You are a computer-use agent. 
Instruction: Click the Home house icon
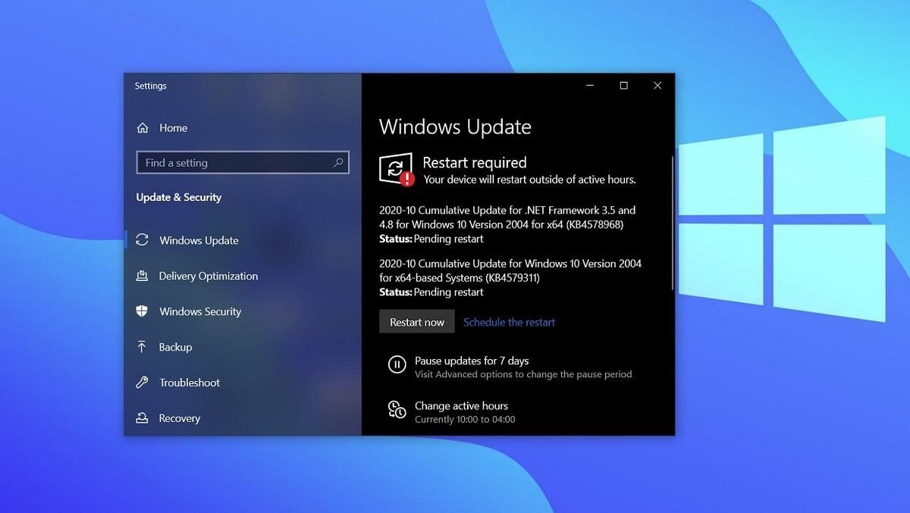[143, 128]
